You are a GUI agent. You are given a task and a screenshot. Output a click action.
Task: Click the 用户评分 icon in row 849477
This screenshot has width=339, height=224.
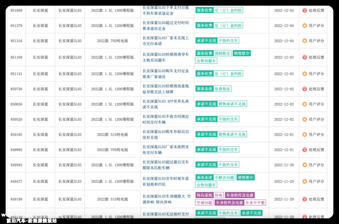tap(304, 181)
